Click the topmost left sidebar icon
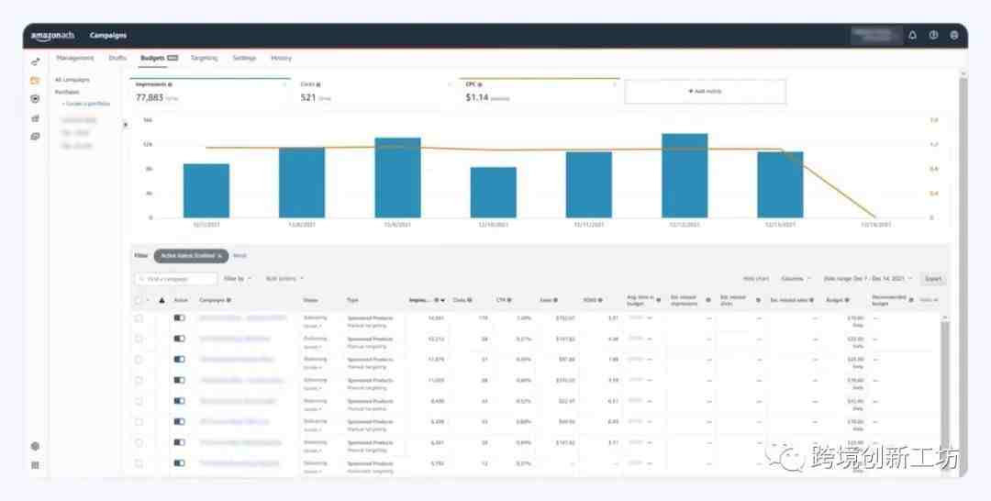 (36, 61)
